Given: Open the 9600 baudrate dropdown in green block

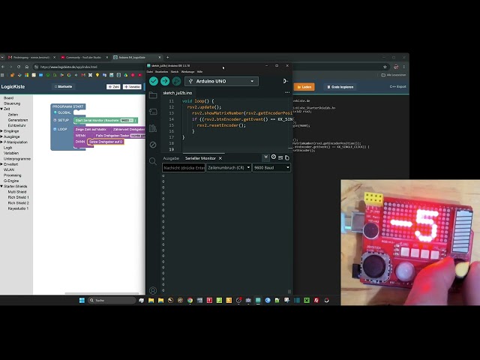Looking at the screenshot, I should 127,120.
